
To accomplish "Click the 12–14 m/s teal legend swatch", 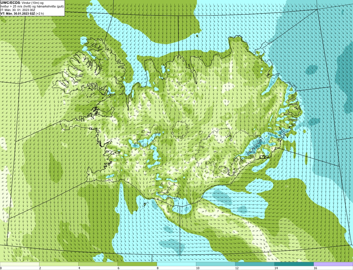I will point(255,264).
